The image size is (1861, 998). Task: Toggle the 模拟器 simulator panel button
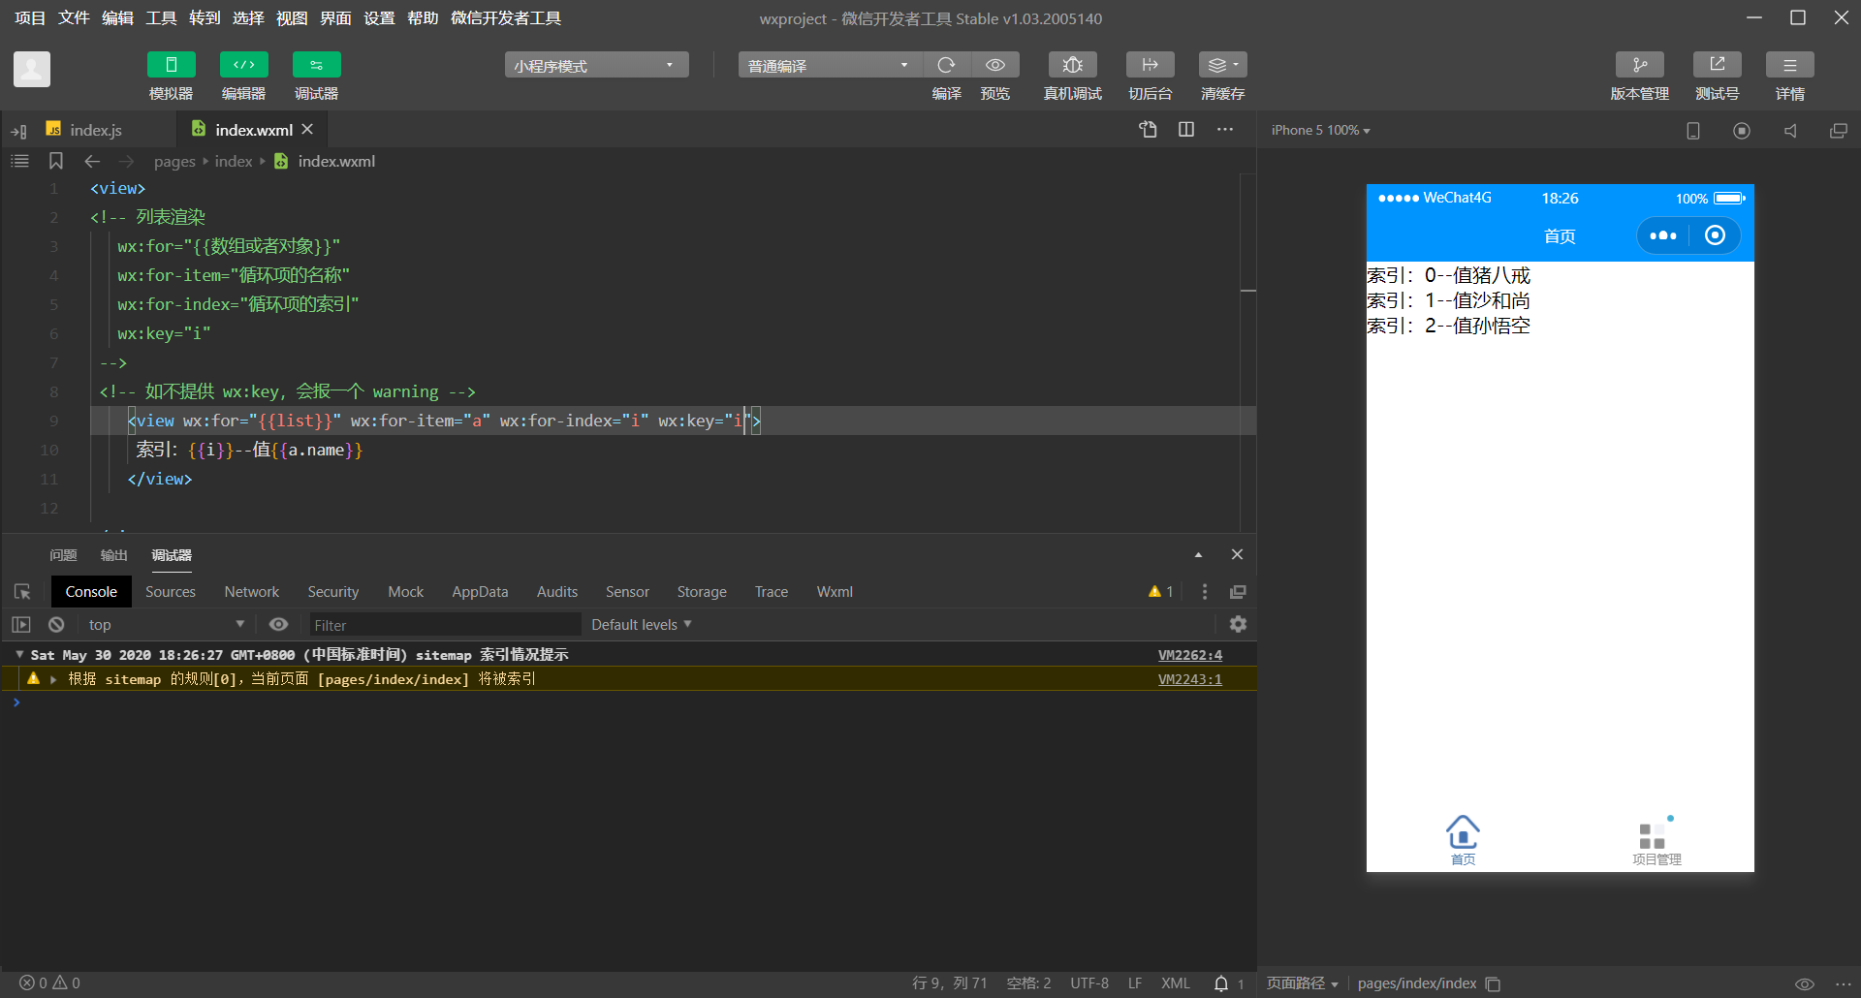(x=171, y=65)
